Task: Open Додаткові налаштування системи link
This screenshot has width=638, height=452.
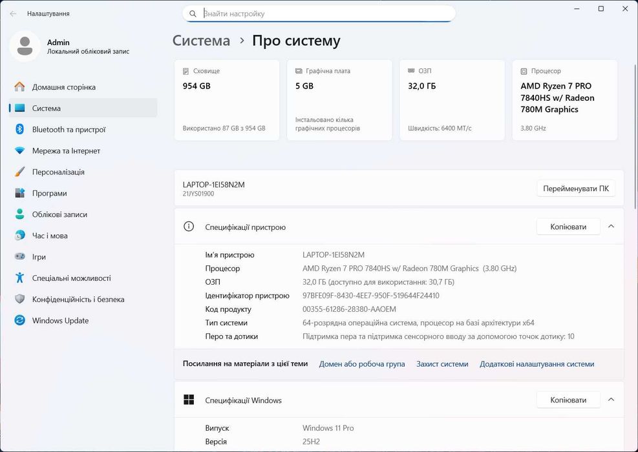Action: click(537, 364)
